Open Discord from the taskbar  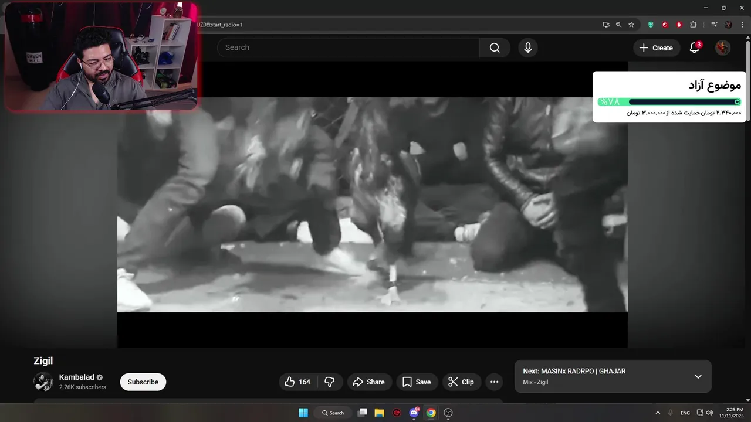pyautogui.click(x=414, y=413)
